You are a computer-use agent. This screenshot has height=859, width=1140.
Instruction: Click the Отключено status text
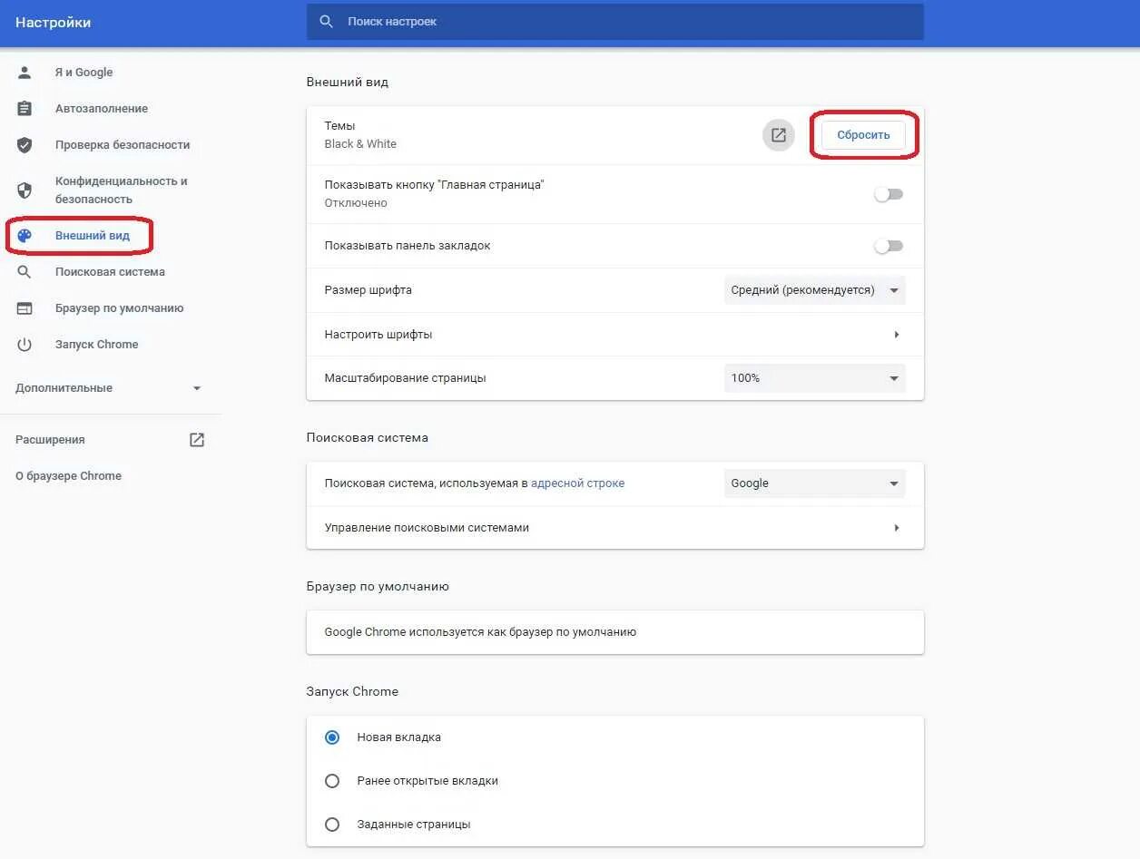coord(356,203)
